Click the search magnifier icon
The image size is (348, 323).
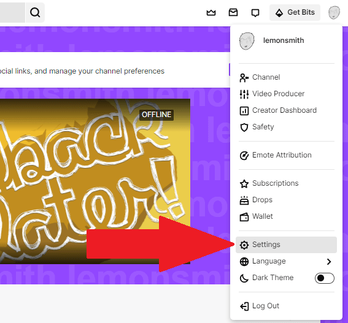pyautogui.click(x=35, y=13)
